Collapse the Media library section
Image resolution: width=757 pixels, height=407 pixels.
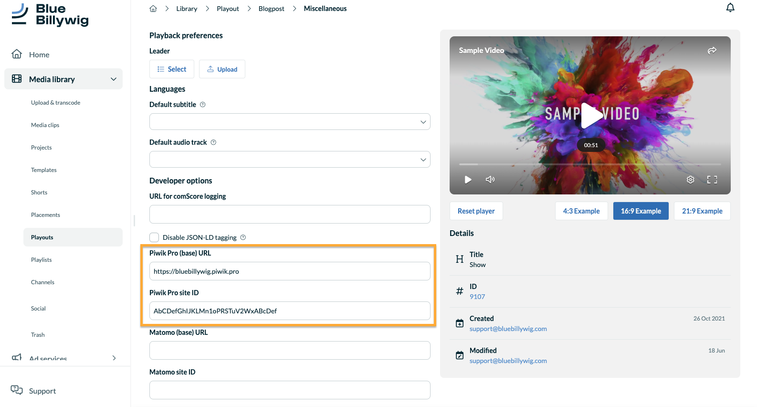tap(114, 79)
